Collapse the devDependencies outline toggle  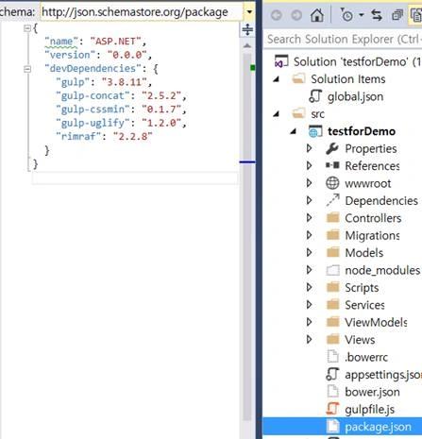click(27, 69)
